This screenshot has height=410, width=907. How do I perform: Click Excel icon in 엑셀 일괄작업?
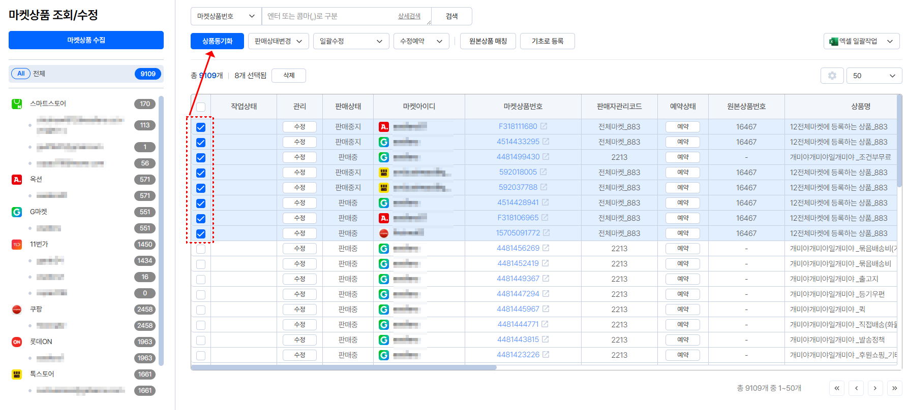click(x=834, y=42)
